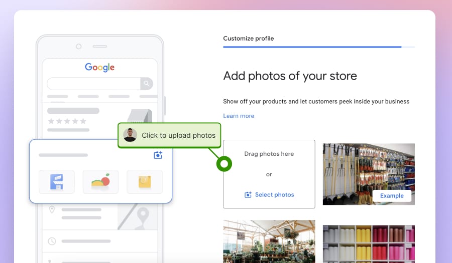Click the search field in phone mockup
This screenshot has height=263, width=452.
click(94, 84)
